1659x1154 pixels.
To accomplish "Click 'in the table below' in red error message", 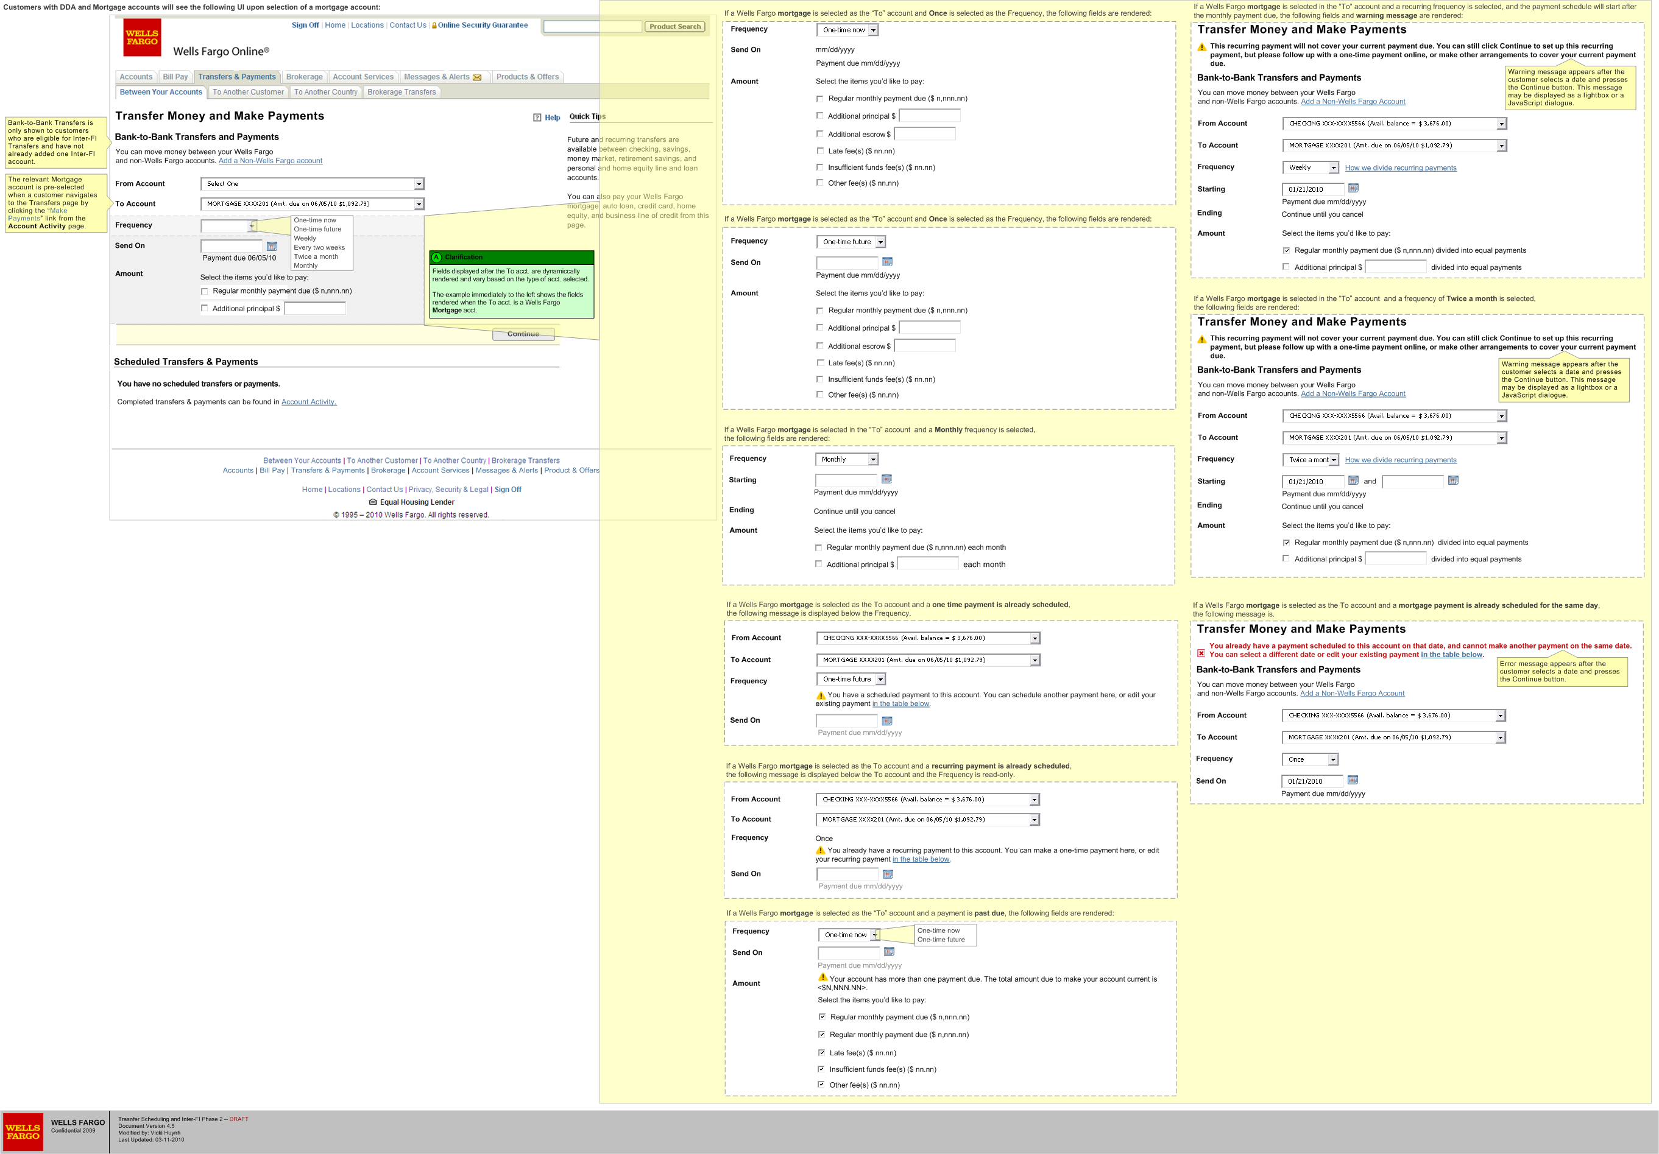I will click(1452, 655).
